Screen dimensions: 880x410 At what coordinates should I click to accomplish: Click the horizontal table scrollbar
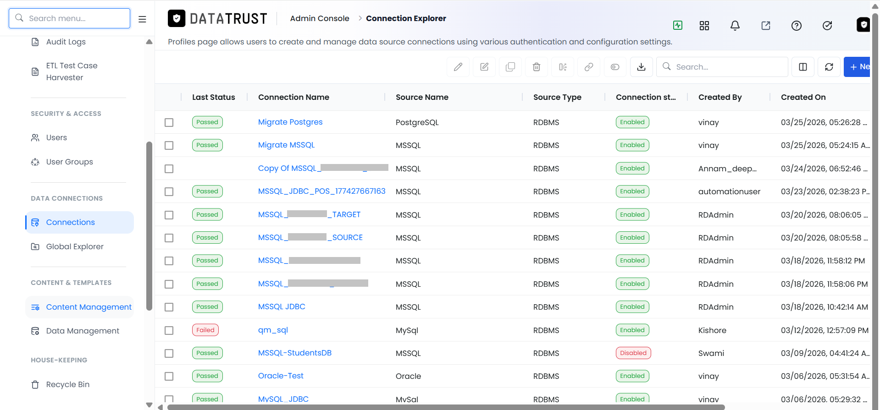[446, 407]
